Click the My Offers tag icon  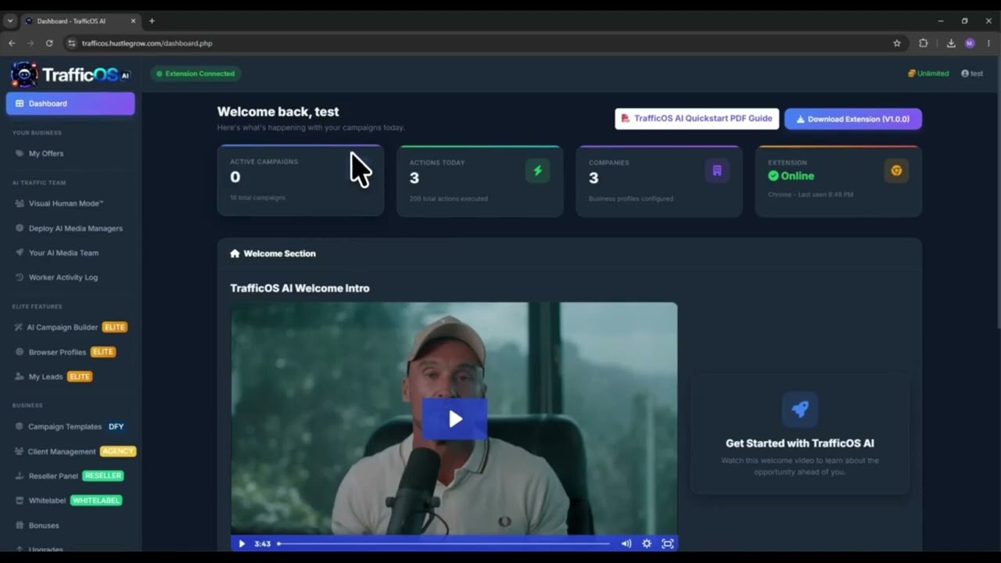(20, 153)
